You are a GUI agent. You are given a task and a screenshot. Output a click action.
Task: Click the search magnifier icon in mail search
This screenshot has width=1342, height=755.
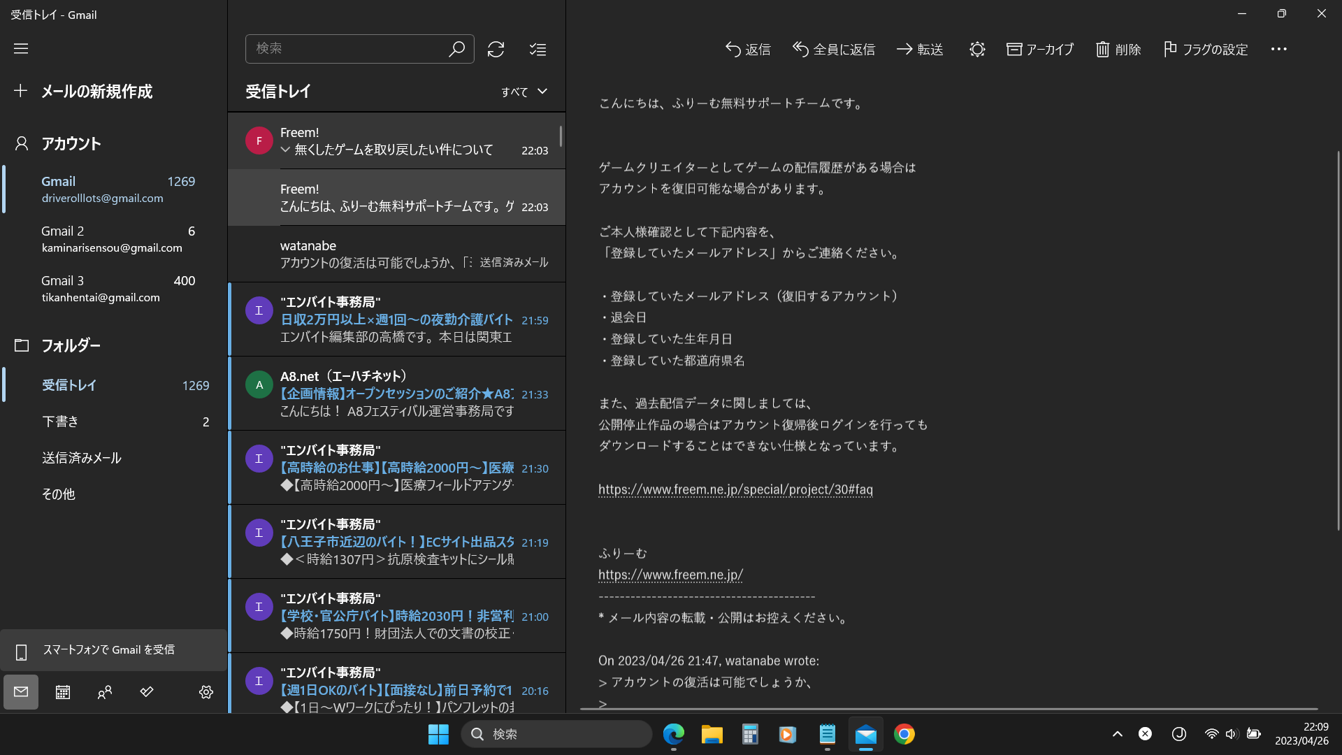click(x=456, y=49)
